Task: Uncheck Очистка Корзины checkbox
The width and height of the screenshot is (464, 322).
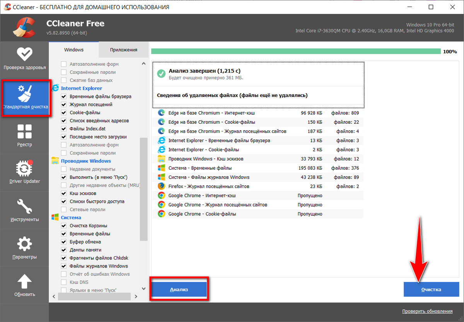Action: (64, 225)
